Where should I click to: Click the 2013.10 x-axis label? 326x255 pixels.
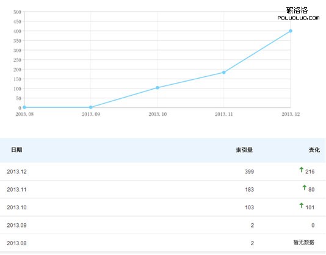158,114
